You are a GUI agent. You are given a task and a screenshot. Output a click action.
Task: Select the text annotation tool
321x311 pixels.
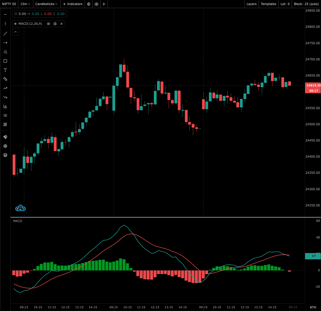click(x=5, y=70)
